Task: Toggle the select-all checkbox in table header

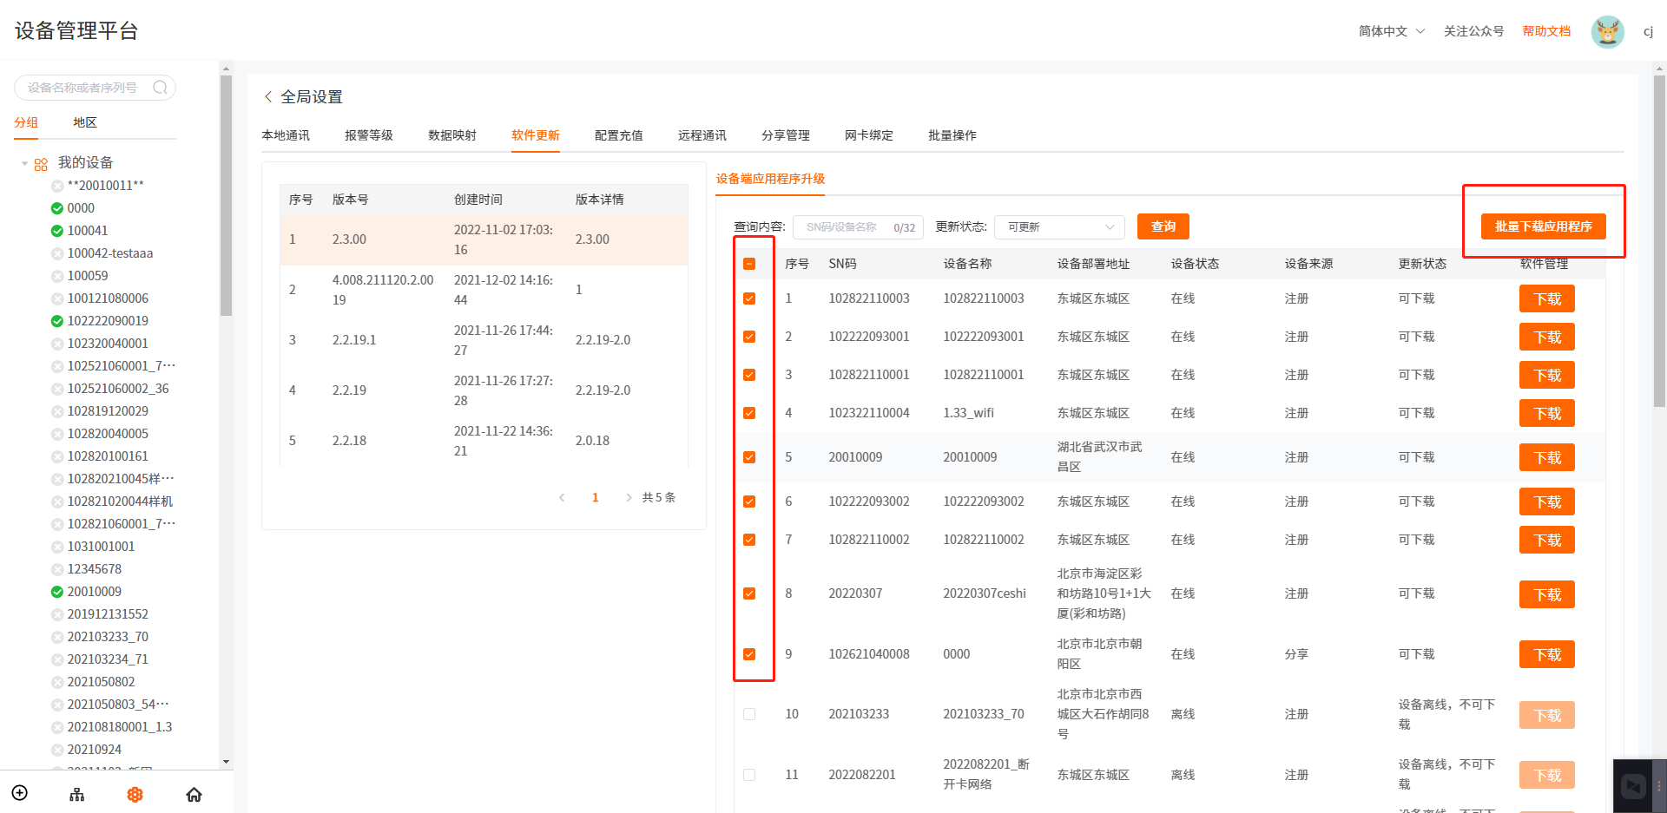Action: [x=749, y=264]
